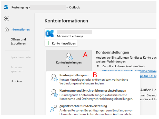Select Anlagen speichern in the sidebar
Image resolution: width=159 pixels, height=119 pixels.
pos(17,69)
